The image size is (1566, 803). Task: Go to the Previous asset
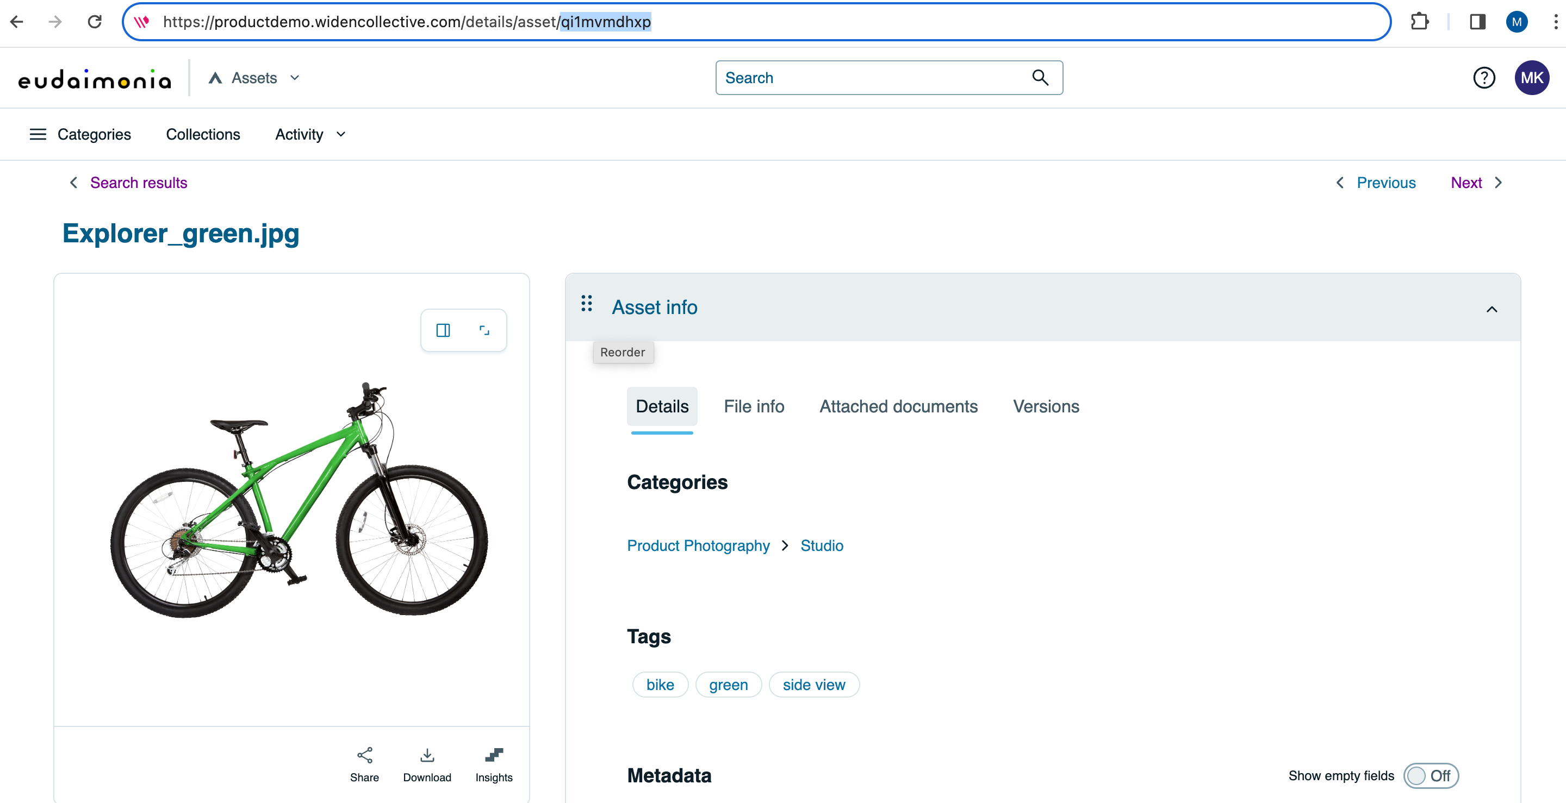pos(1386,183)
